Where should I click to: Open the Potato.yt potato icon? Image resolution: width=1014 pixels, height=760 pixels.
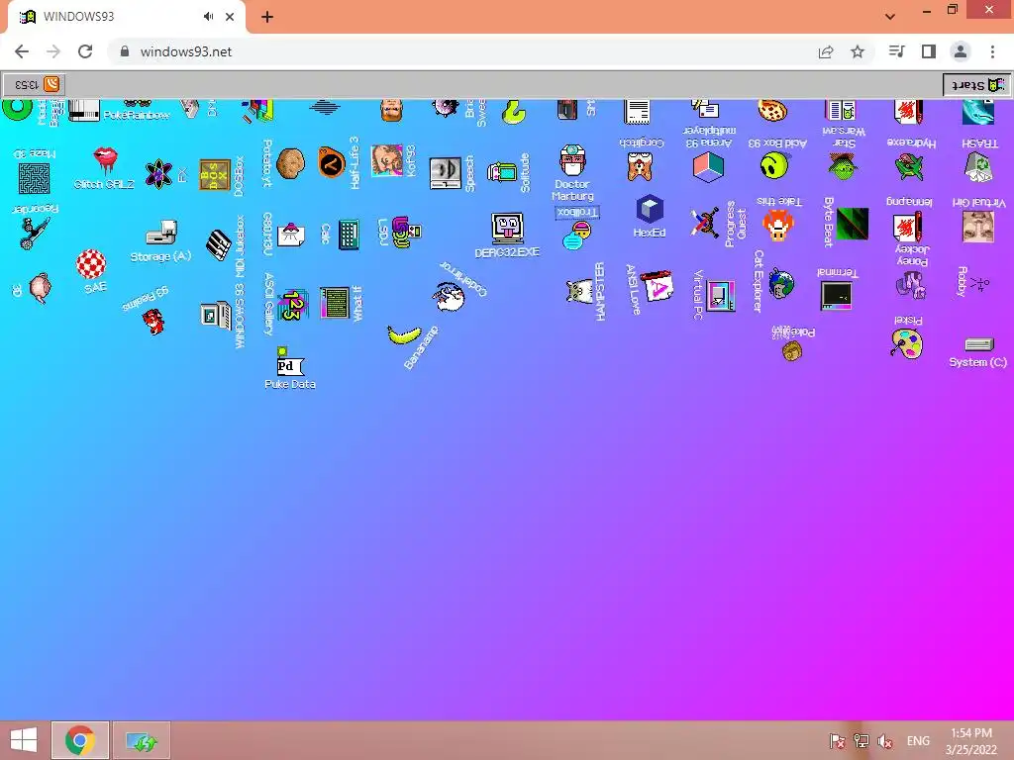(x=290, y=163)
